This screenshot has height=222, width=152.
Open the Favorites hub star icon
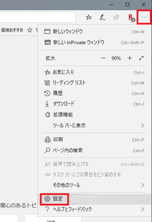89,17
